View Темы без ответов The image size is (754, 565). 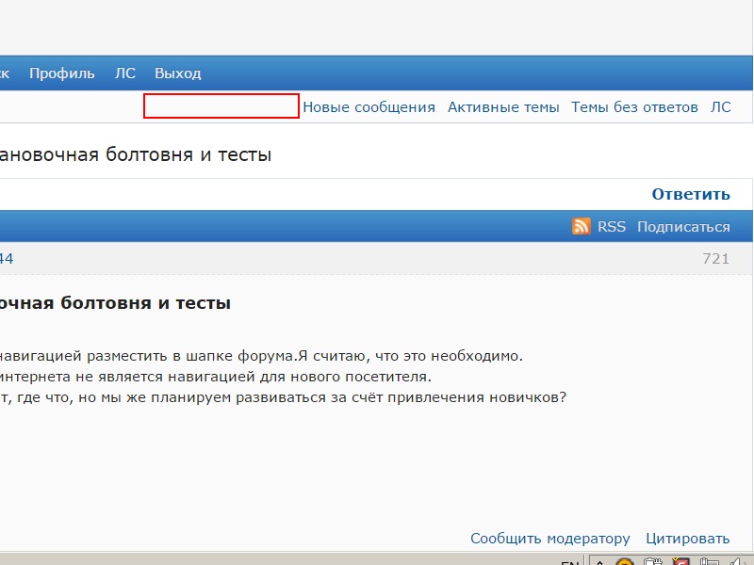634,107
